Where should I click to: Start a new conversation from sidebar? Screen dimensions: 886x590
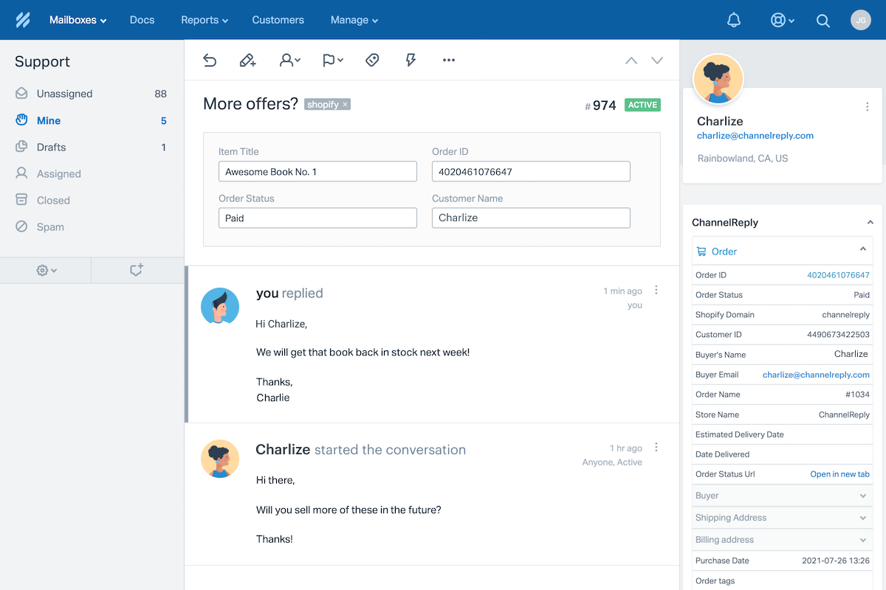pos(137,270)
